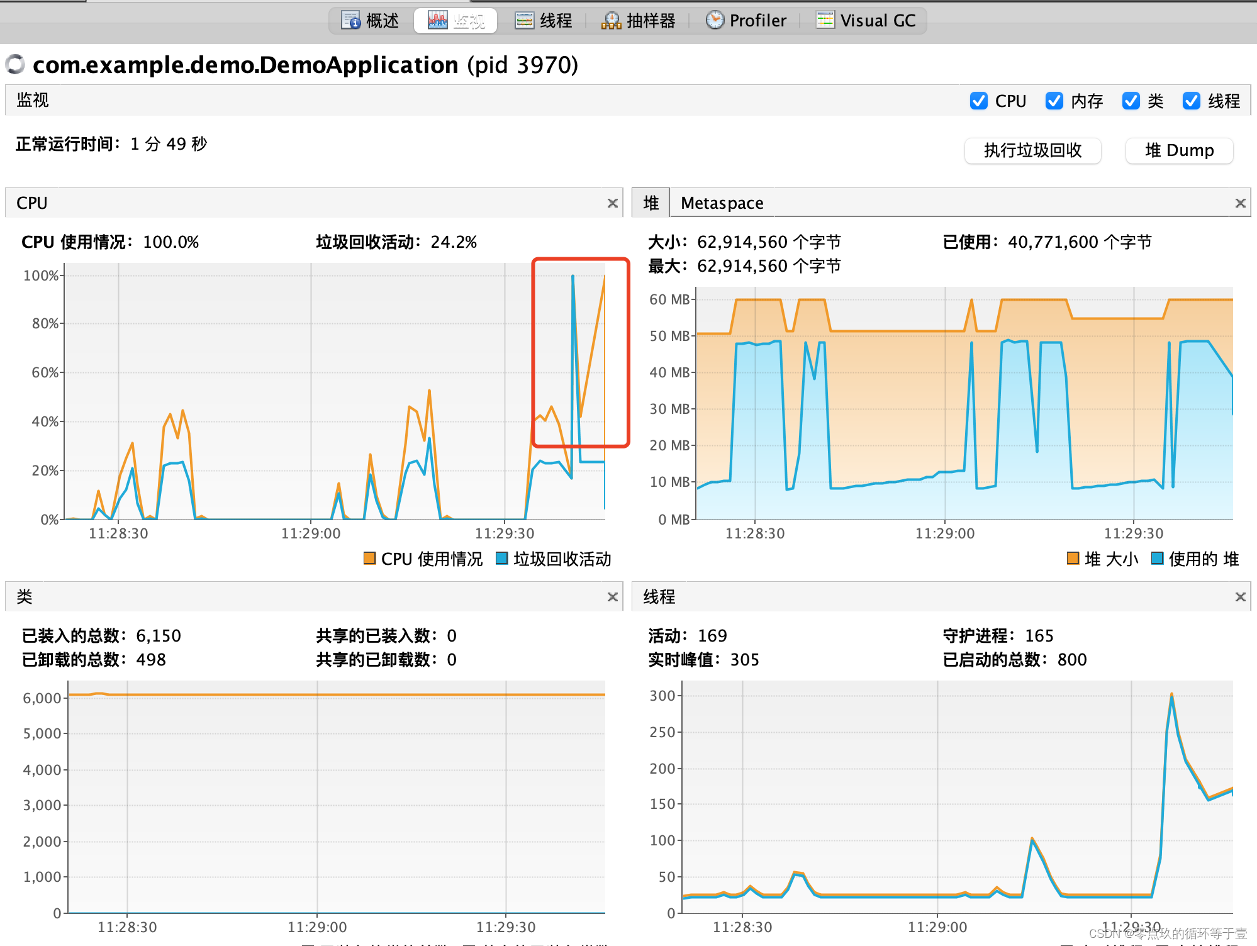Click the blue 使用的 堆 legend swatch
This screenshot has width=1257, height=946.
coord(1157,558)
